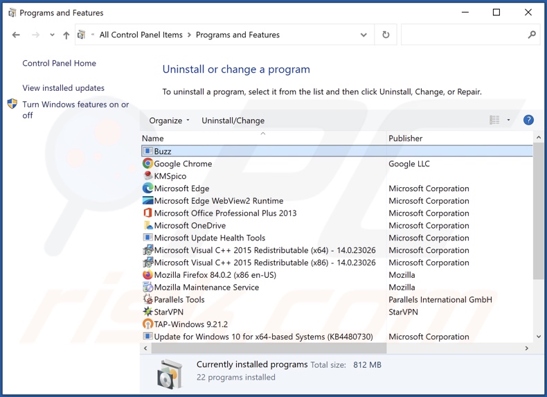Click the Visual C++ 2015 x86 icon
The image size is (547, 397).
coord(148,262)
